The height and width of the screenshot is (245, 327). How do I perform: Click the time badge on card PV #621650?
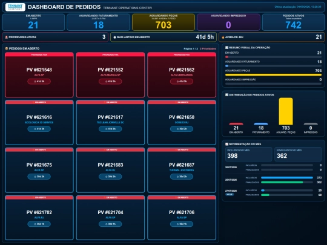click(182, 129)
